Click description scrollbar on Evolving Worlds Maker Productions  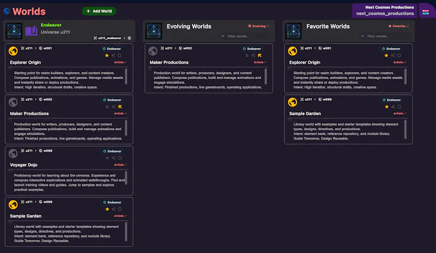(266, 76)
